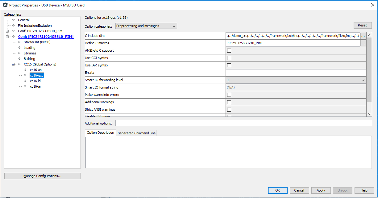Open Smart IO forwarding level dropdown
378x198 pixels.
[x=296, y=80]
